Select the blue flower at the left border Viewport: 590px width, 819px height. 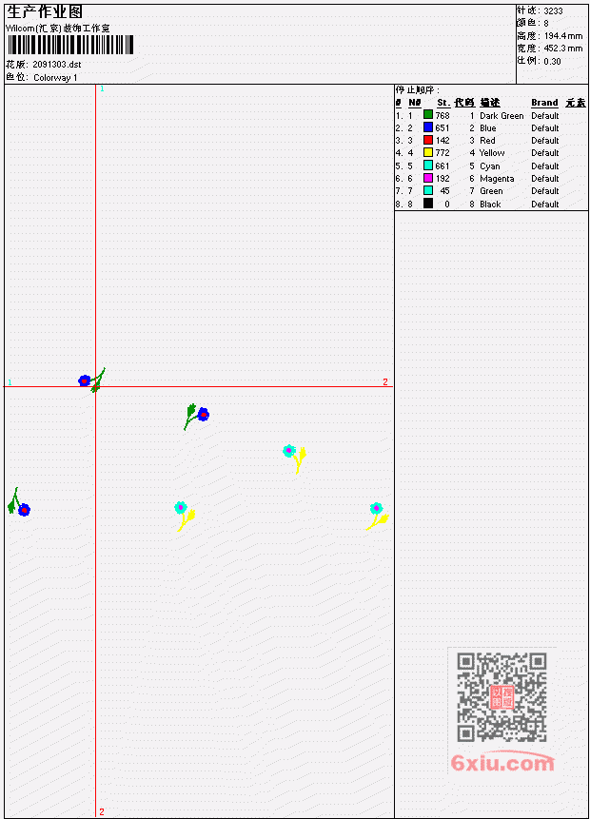click(x=24, y=510)
